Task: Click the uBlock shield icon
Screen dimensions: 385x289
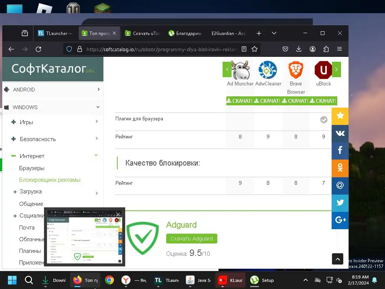Action: point(323,70)
